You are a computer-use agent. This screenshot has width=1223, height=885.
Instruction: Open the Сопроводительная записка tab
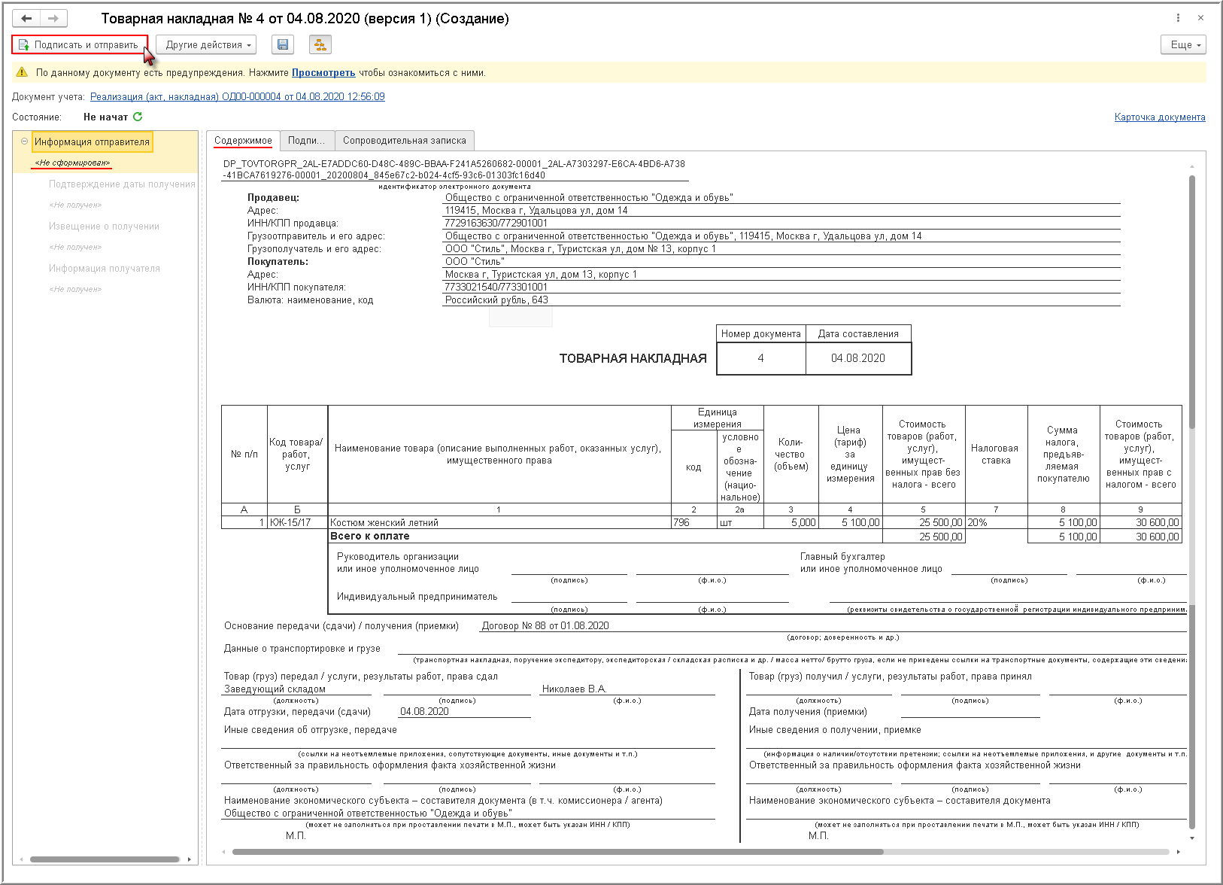point(405,141)
